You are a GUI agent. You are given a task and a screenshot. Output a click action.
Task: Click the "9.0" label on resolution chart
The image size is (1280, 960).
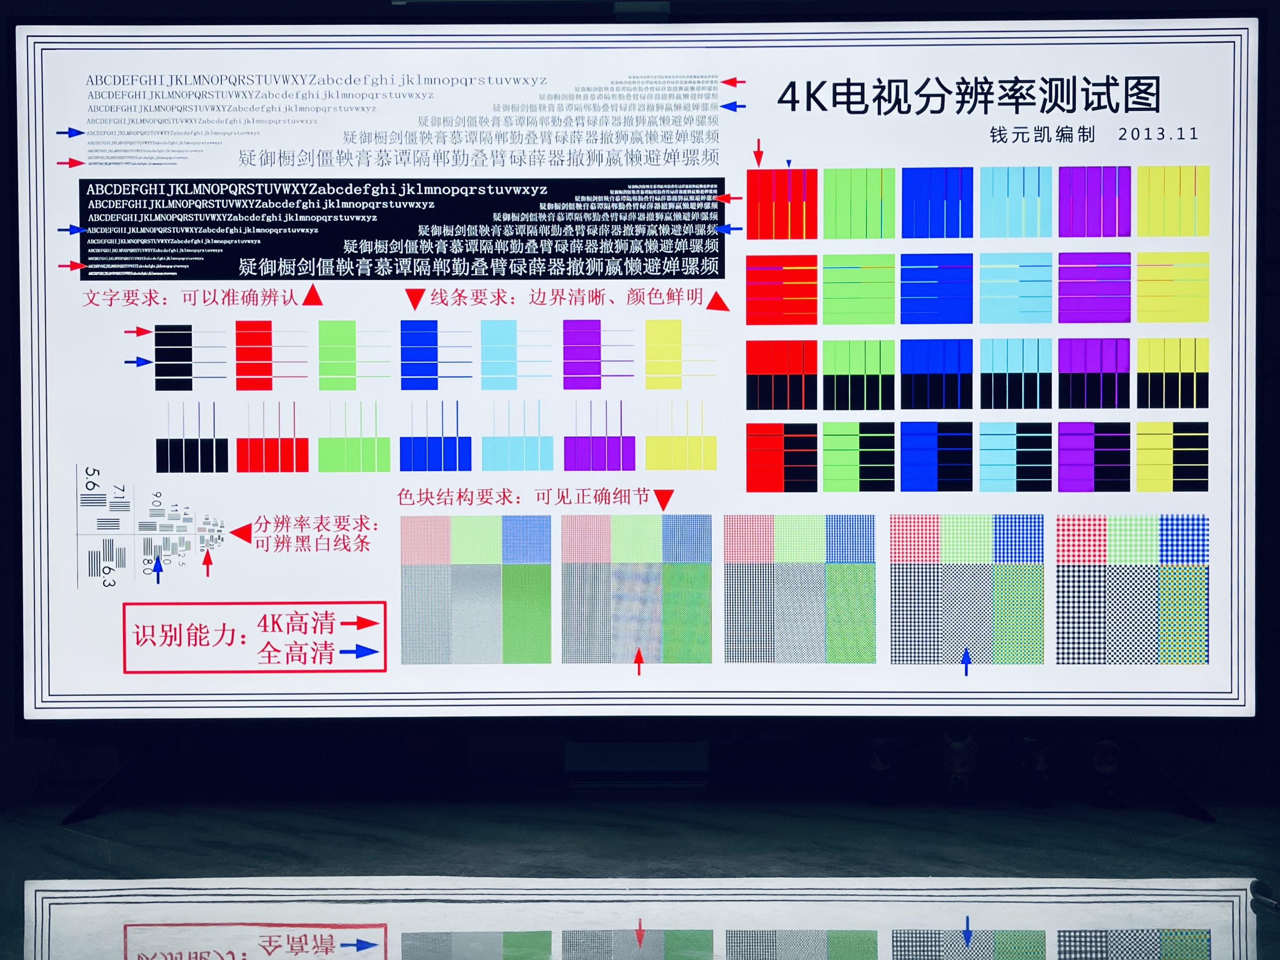pyautogui.click(x=156, y=500)
